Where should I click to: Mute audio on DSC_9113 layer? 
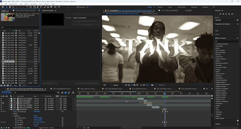tap(3, 103)
